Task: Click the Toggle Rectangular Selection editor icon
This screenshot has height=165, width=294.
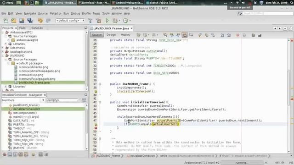Action: [x=191, y=35]
